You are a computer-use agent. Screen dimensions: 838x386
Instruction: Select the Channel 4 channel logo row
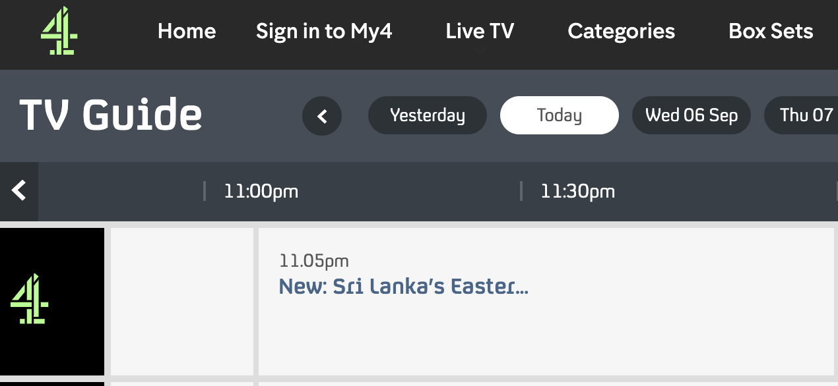[52, 302]
